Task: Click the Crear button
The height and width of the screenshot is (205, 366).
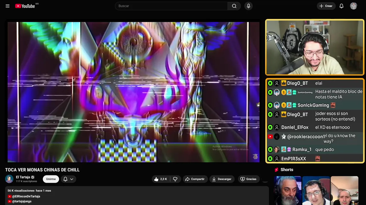Action: [326, 6]
